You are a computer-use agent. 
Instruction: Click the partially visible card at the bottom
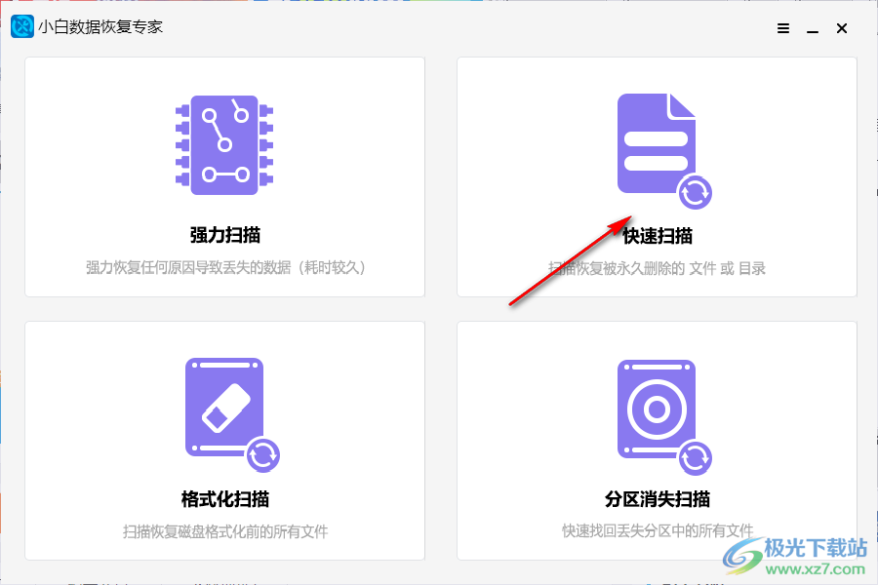224,580
